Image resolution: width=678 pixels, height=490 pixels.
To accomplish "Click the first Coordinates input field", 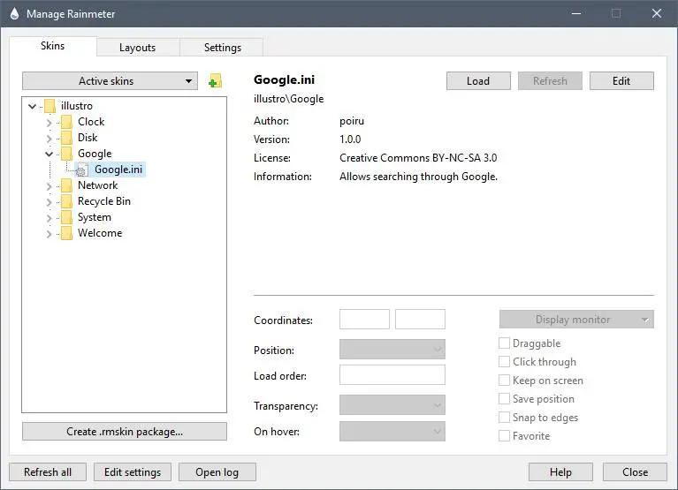I will coord(364,320).
